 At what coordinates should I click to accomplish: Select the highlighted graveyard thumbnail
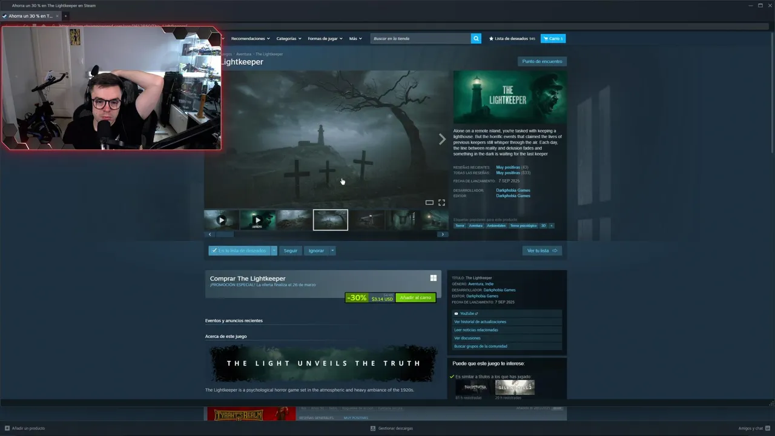pos(331,220)
